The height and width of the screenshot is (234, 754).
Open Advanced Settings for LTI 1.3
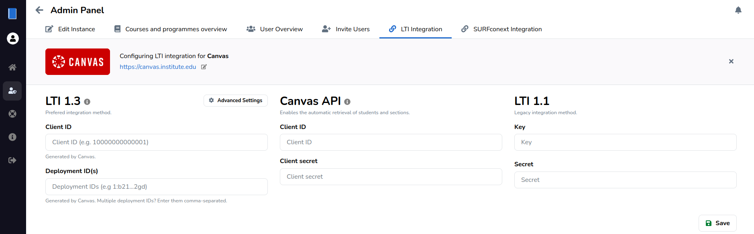(x=235, y=101)
